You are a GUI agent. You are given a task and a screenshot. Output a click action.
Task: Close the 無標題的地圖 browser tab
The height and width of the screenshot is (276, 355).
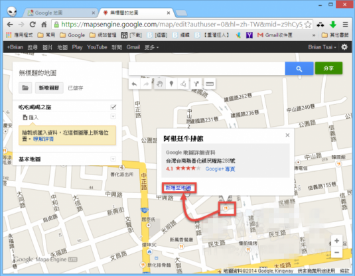tap(169, 13)
